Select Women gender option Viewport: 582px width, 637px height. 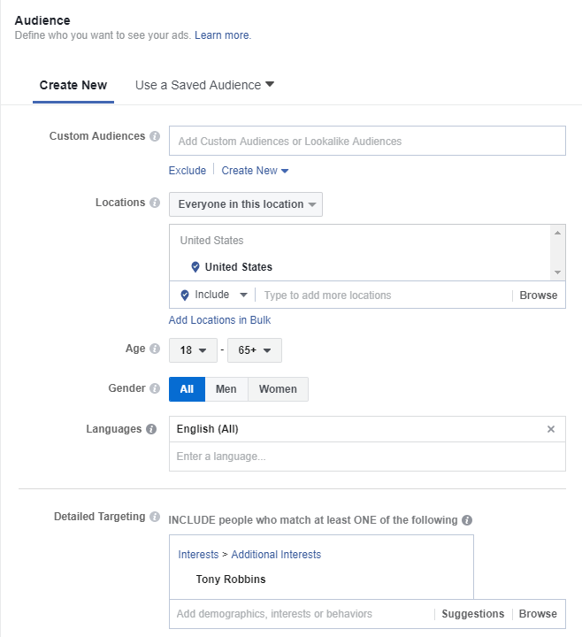point(278,389)
